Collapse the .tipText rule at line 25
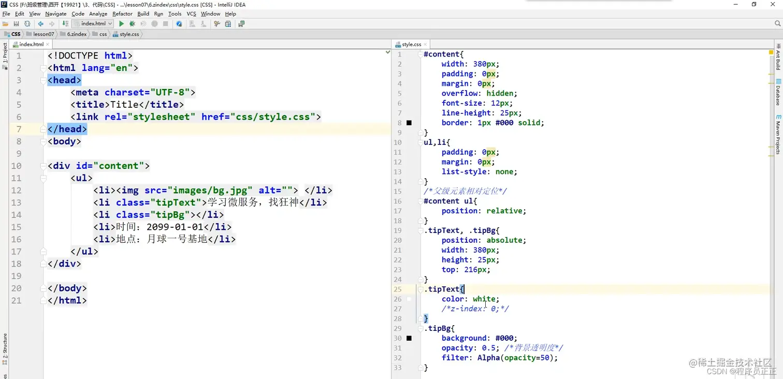The image size is (783, 379). (x=420, y=289)
